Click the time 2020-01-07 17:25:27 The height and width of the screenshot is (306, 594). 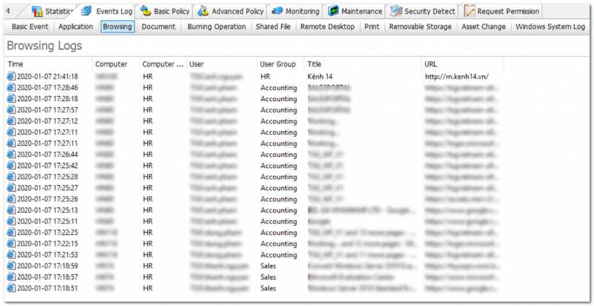tap(48, 188)
